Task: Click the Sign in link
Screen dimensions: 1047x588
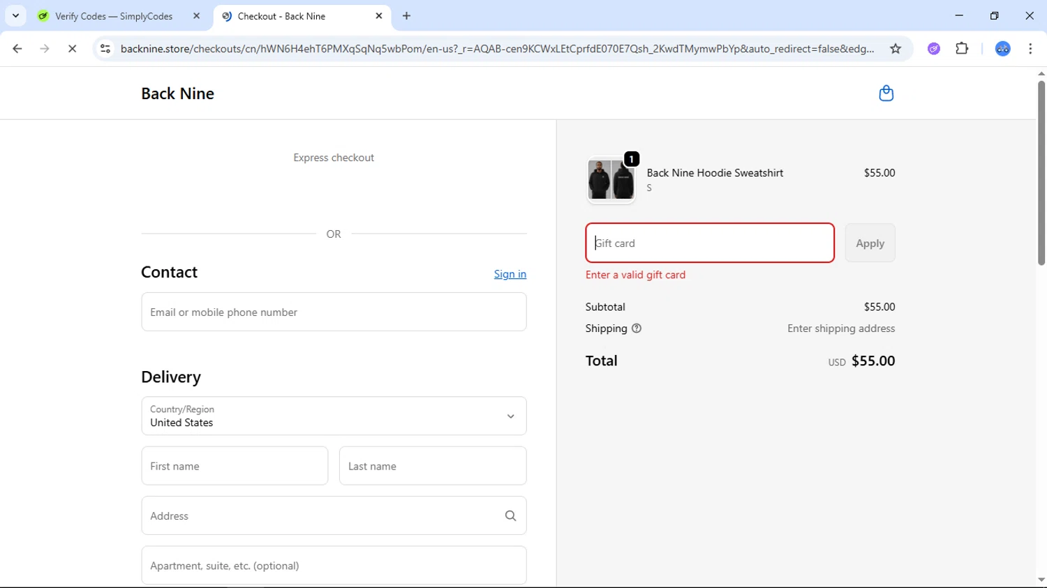Action: [510, 274]
